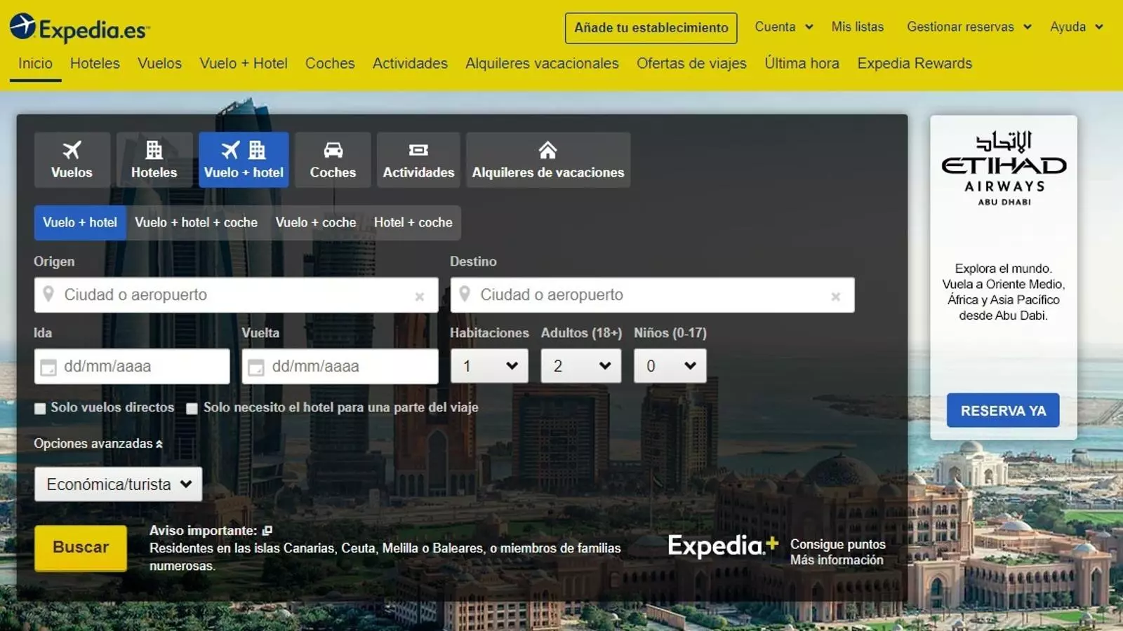Image resolution: width=1123 pixels, height=631 pixels.
Task: Click RESERVA YA in the Etihad ad
Action: pyautogui.click(x=1003, y=411)
